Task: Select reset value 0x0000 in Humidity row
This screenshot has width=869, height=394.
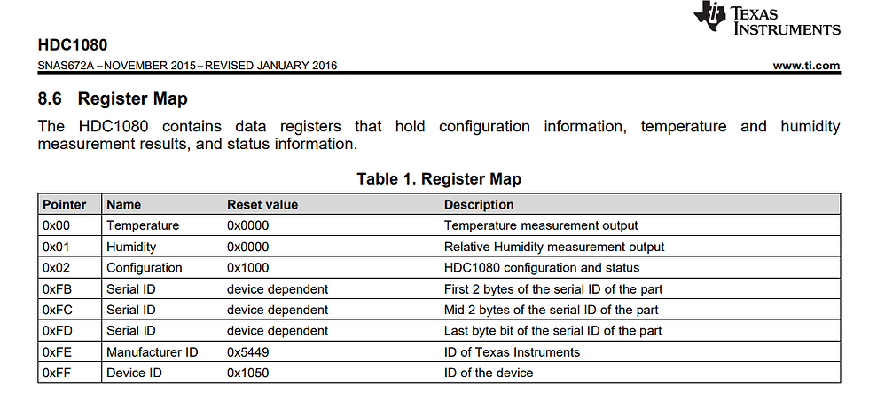Action: click(x=247, y=247)
